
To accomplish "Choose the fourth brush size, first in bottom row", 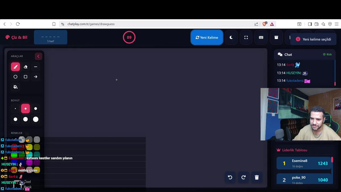I will [15, 119].
